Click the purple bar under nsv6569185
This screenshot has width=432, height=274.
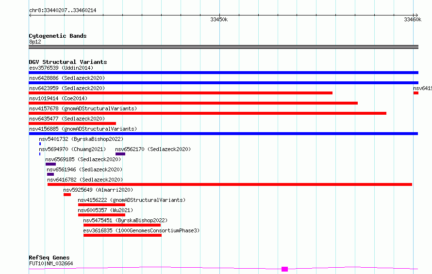click(x=50, y=164)
